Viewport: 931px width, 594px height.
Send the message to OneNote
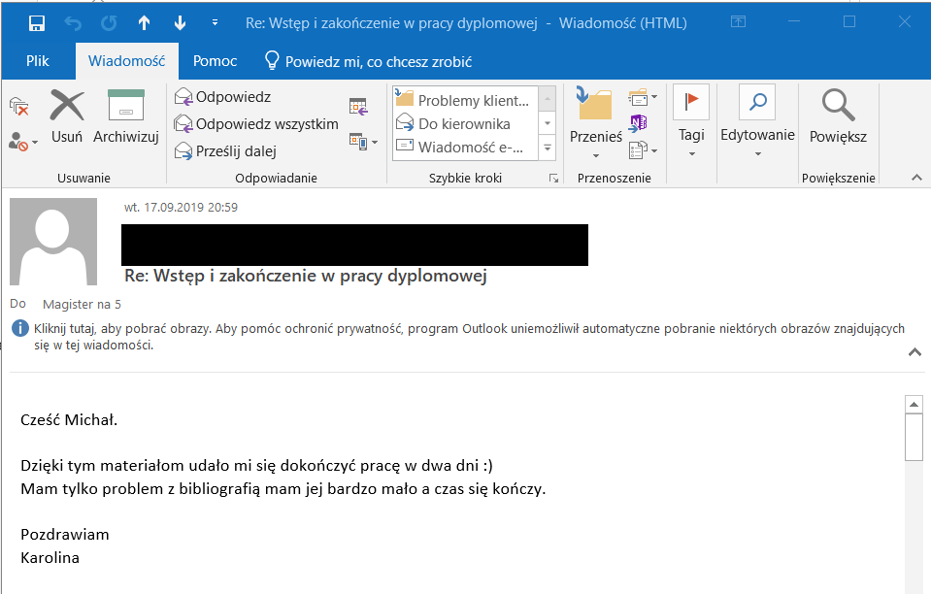[638, 123]
